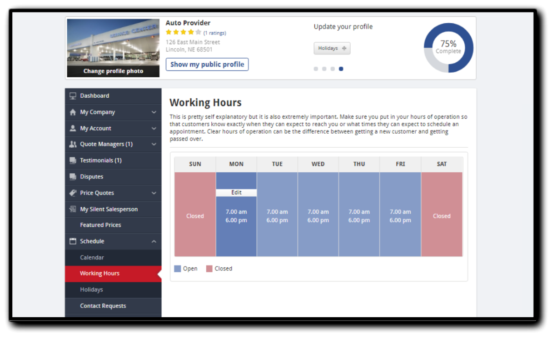Click the Testimonials speech bubble icon
The width and height of the screenshot is (557, 340).
pyautogui.click(x=73, y=160)
